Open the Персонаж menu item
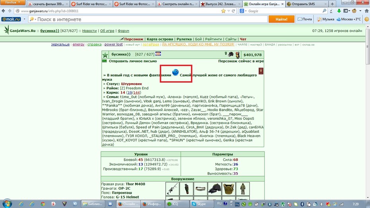The height and width of the screenshot is (208, 370). tap(134, 39)
